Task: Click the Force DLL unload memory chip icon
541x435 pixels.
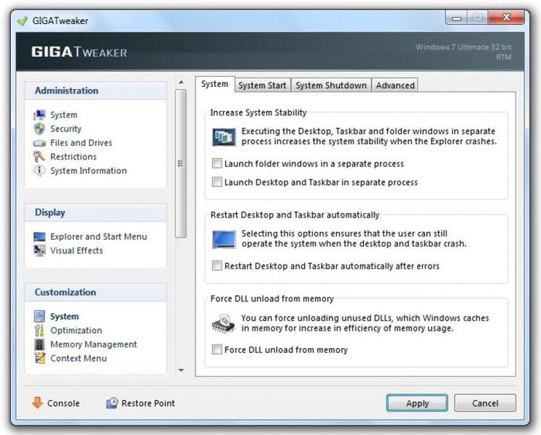Action: [223, 323]
